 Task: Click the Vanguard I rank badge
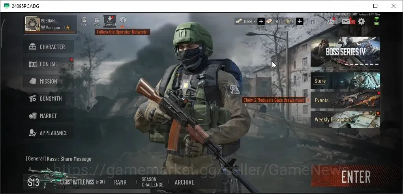coord(56,28)
